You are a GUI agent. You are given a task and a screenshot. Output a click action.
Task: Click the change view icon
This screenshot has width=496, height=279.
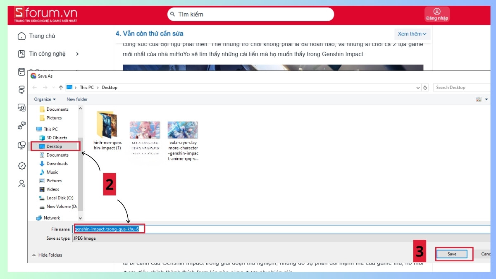(x=479, y=99)
